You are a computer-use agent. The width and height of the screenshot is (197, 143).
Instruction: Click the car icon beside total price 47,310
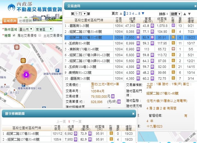pyautogui.click(x=138, y=26)
